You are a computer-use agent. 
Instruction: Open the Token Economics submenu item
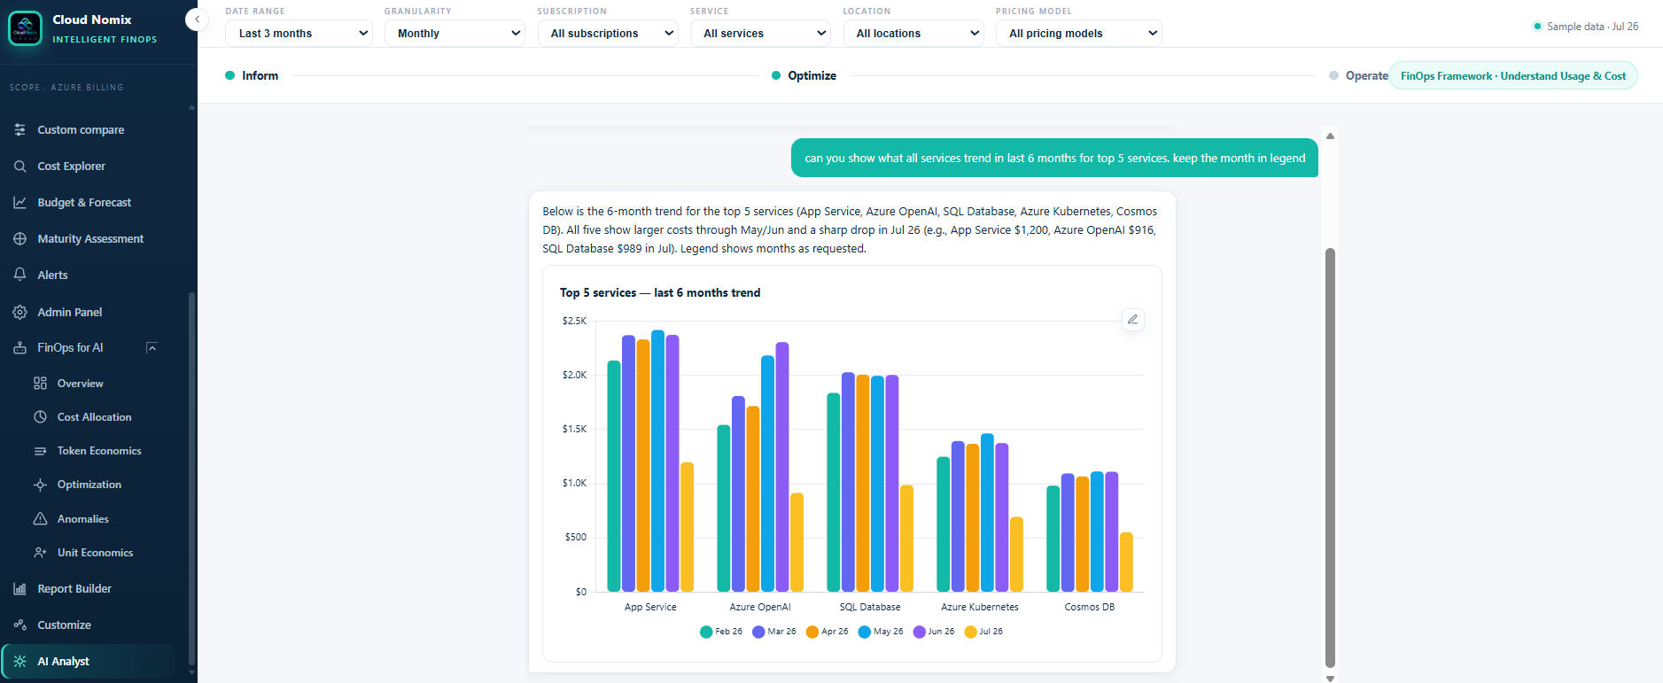(x=99, y=451)
